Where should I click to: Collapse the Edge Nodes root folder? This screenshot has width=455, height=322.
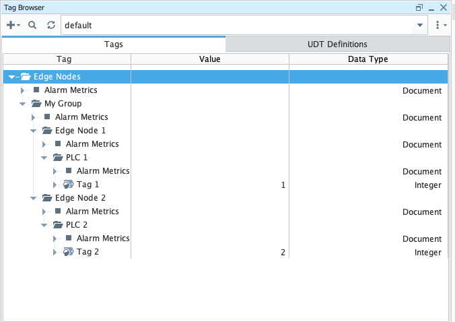11,77
